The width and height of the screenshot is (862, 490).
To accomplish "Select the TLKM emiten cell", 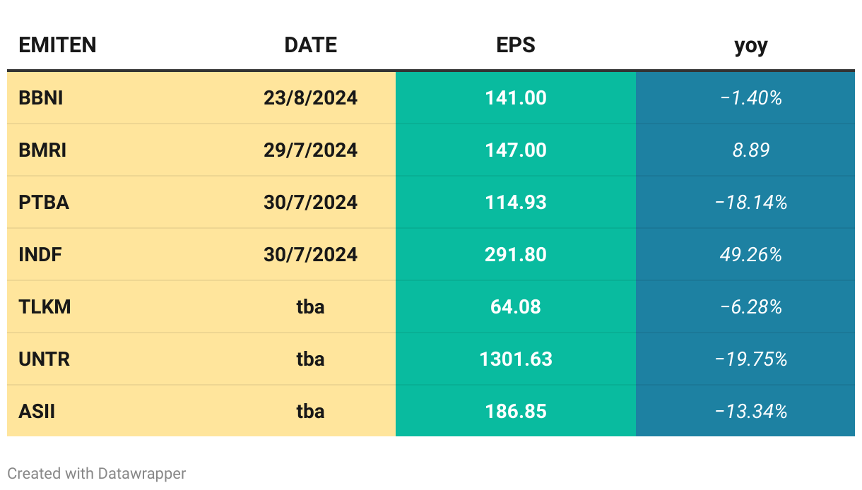I will (x=45, y=306).
